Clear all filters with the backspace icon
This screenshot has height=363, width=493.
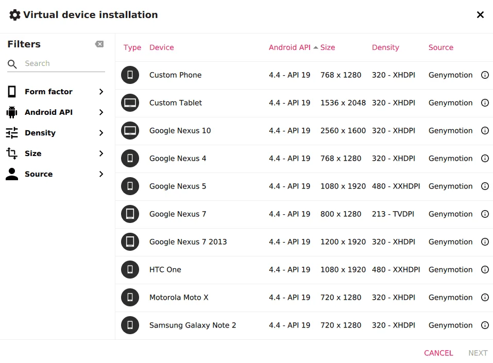click(x=99, y=44)
